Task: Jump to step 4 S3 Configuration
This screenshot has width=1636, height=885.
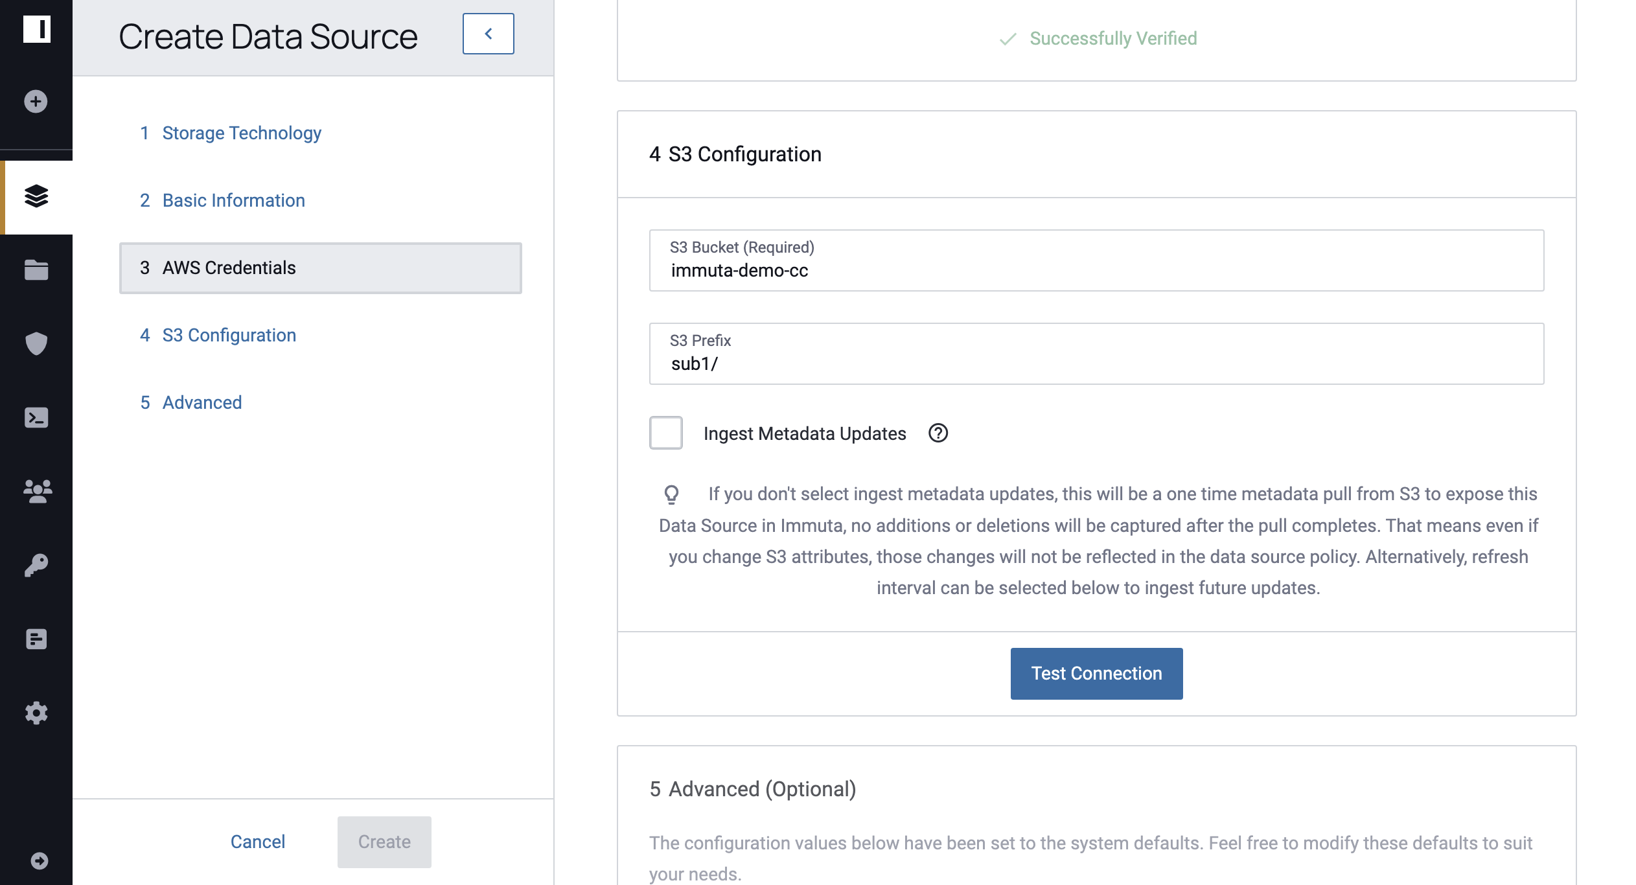Action: [218, 335]
